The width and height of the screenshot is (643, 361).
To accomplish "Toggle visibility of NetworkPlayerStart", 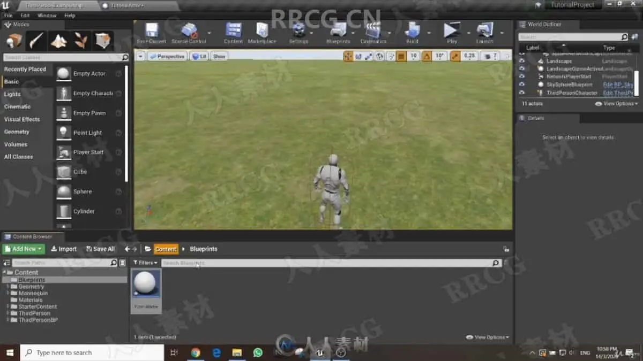I will pos(522,76).
